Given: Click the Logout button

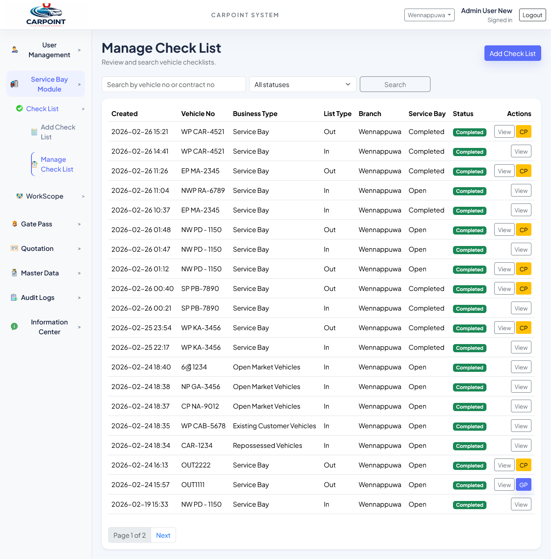Looking at the screenshot, I should (x=532, y=15).
